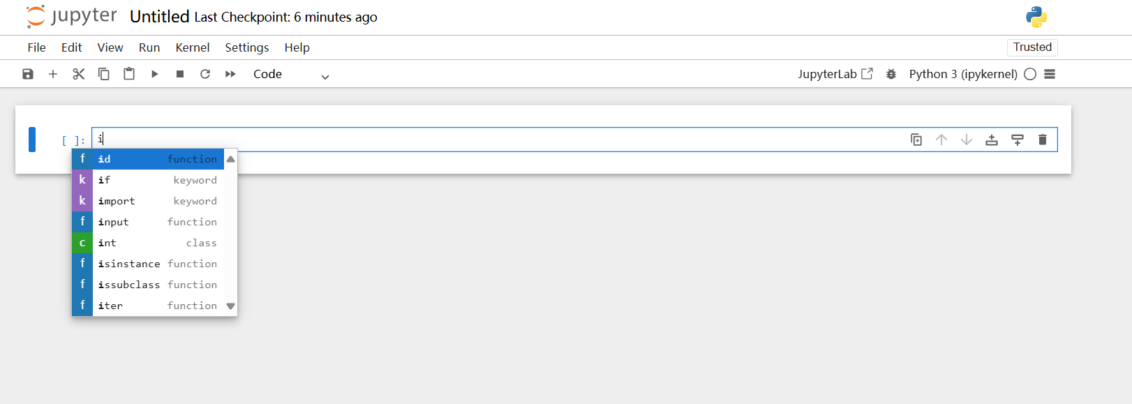The height and width of the screenshot is (404, 1132).
Task: Switch kernel via Python 3 (ipykernel) button
Action: coord(963,74)
